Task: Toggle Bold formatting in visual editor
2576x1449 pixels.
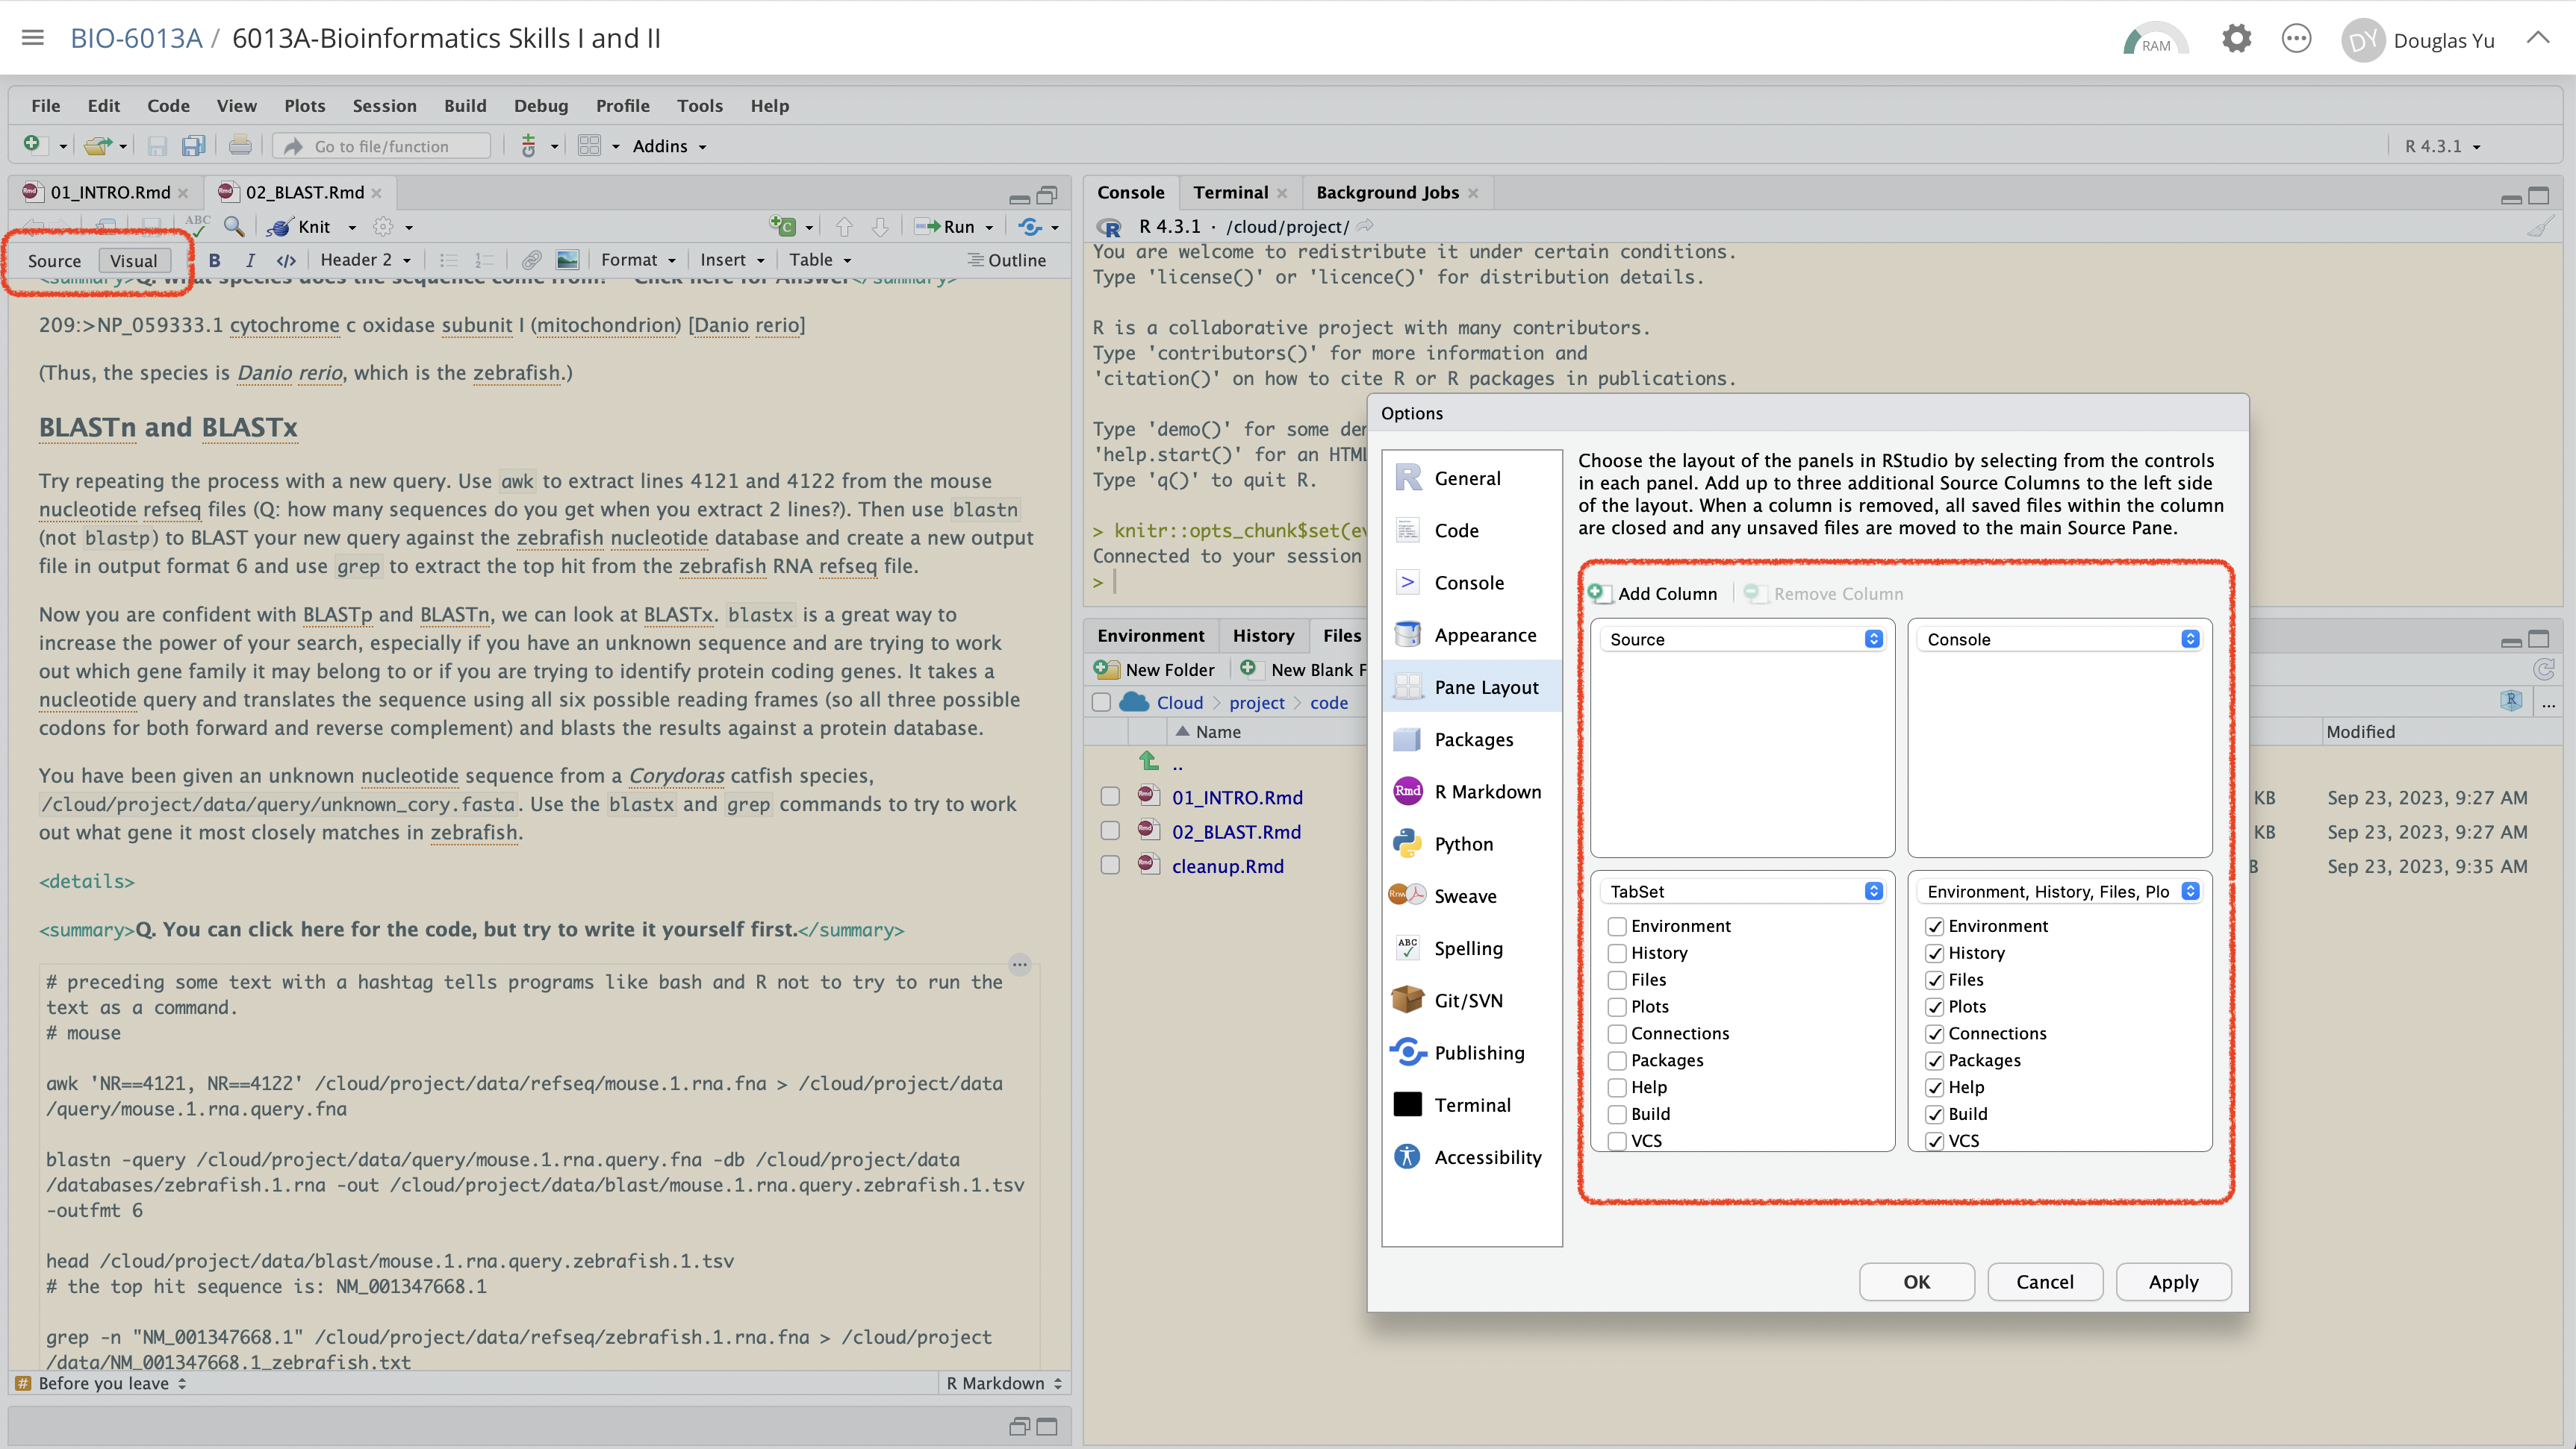Action: click(214, 260)
